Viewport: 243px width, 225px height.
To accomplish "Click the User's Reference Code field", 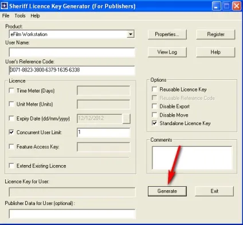I will point(72,70).
